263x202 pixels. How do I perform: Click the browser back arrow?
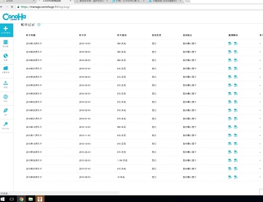click(x=2, y=7)
